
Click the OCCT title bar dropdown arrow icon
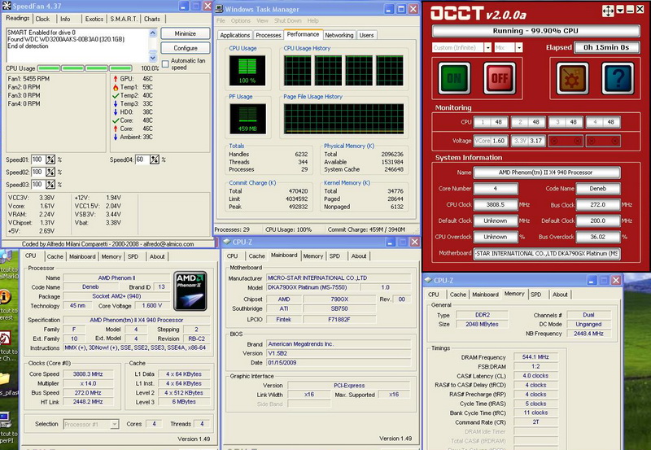[x=620, y=10]
